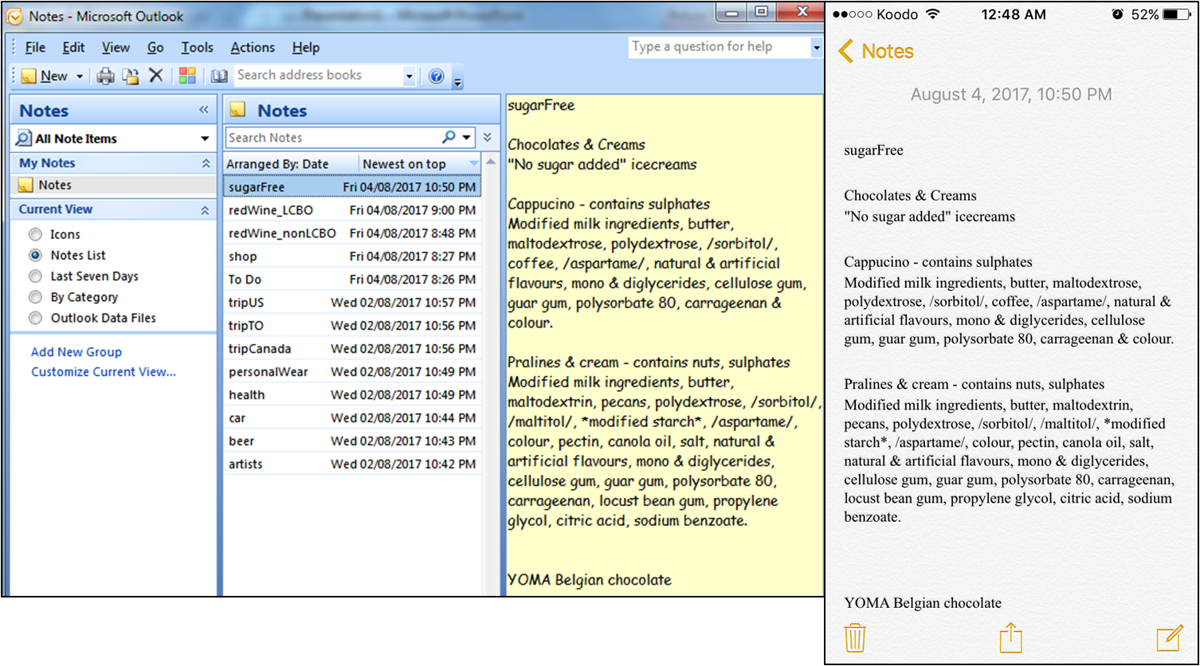
Task: Collapse the My Notes section
Action: pyautogui.click(x=206, y=163)
